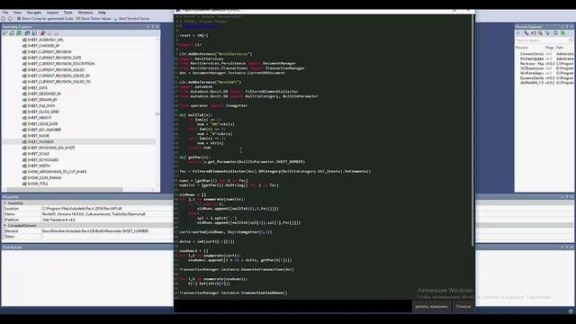The height and width of the screenshot is (324, 576).
Task: Select SHEET_CURRENT_REVISION_ISSUED_TO item
Action: (58, 82)
